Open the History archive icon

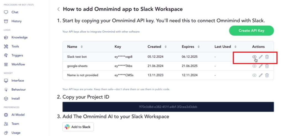pyautogui.click(x=6, y=21)
